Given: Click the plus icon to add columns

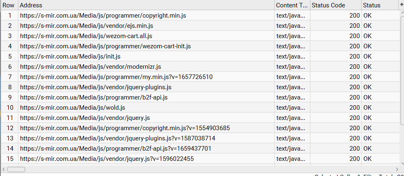Looking at the screenshot, I should click(x=401, y=5).
